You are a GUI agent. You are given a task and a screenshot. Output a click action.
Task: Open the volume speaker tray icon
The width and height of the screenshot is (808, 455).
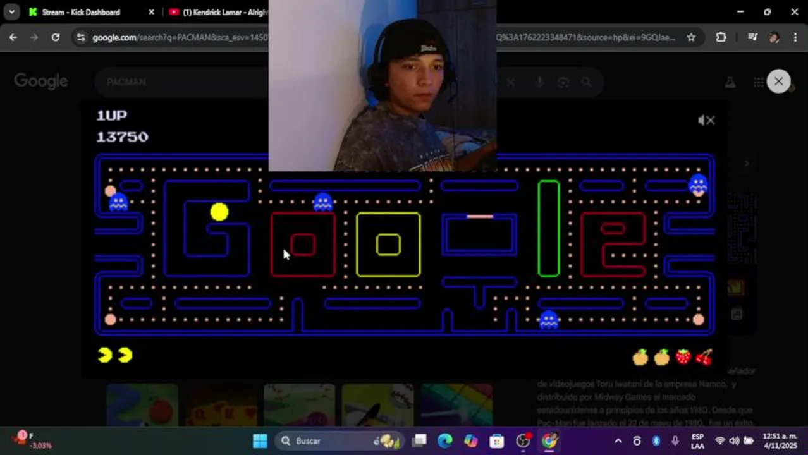pyautogui.click(x=733, y=441)
